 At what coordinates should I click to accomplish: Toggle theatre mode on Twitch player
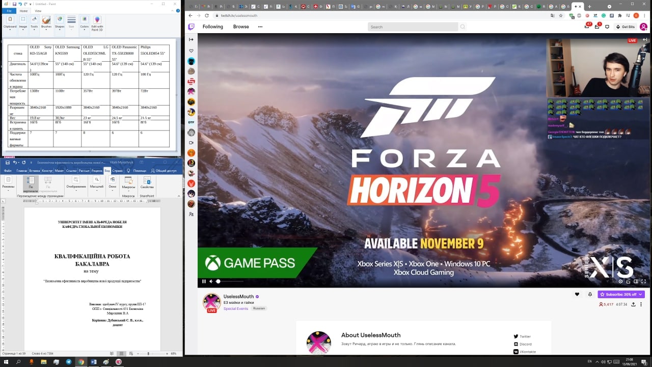coord(636,281)
